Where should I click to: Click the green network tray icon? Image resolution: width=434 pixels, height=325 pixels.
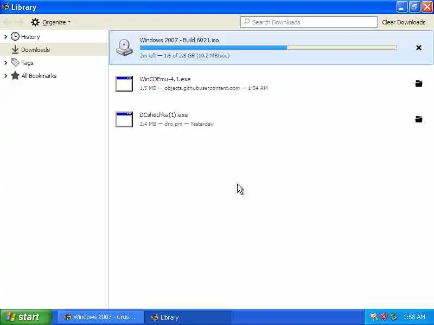tap(393, 317)
